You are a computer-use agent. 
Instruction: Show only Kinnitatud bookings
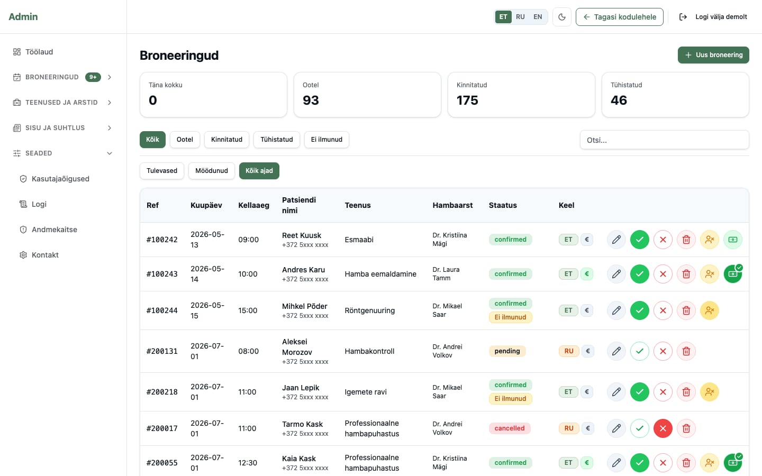pos(226,140)
